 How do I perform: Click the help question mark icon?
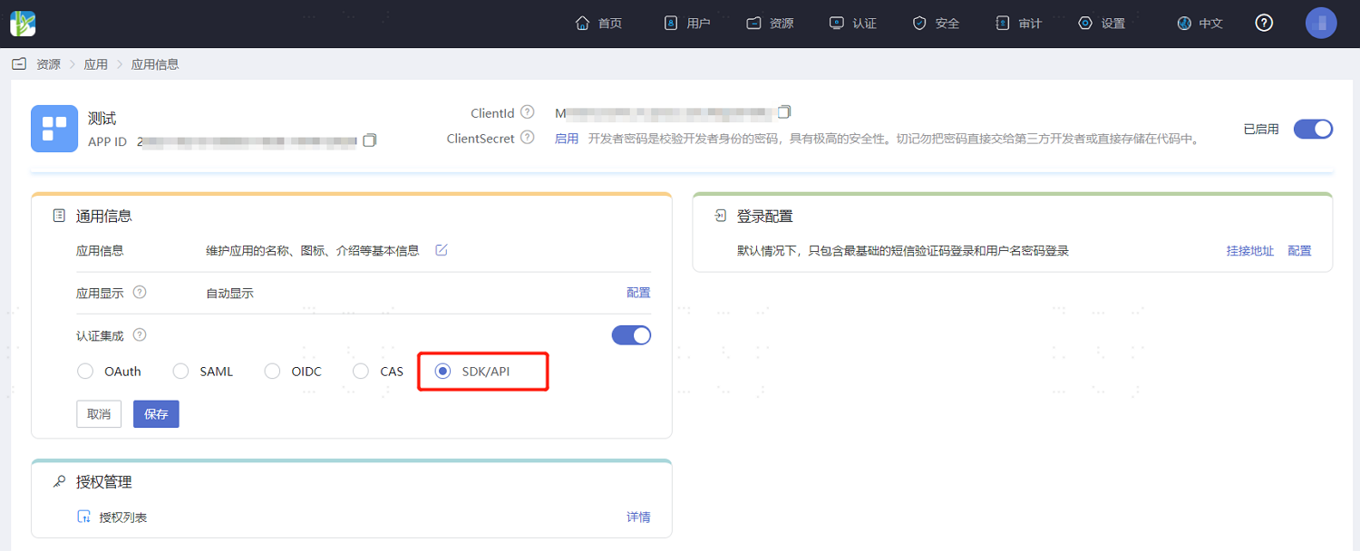tap(1264, 24)
